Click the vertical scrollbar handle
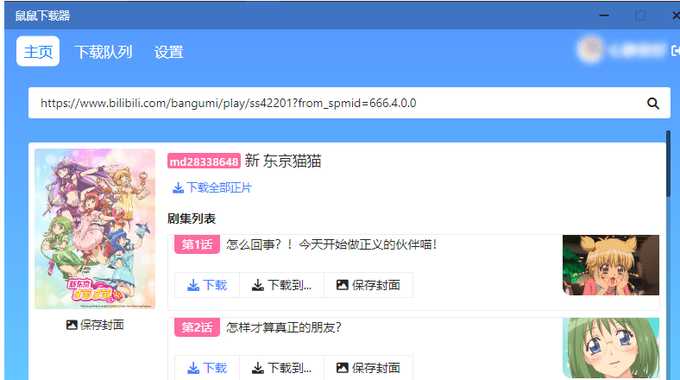This screenshot has width=680, height=380. (668, 163)
